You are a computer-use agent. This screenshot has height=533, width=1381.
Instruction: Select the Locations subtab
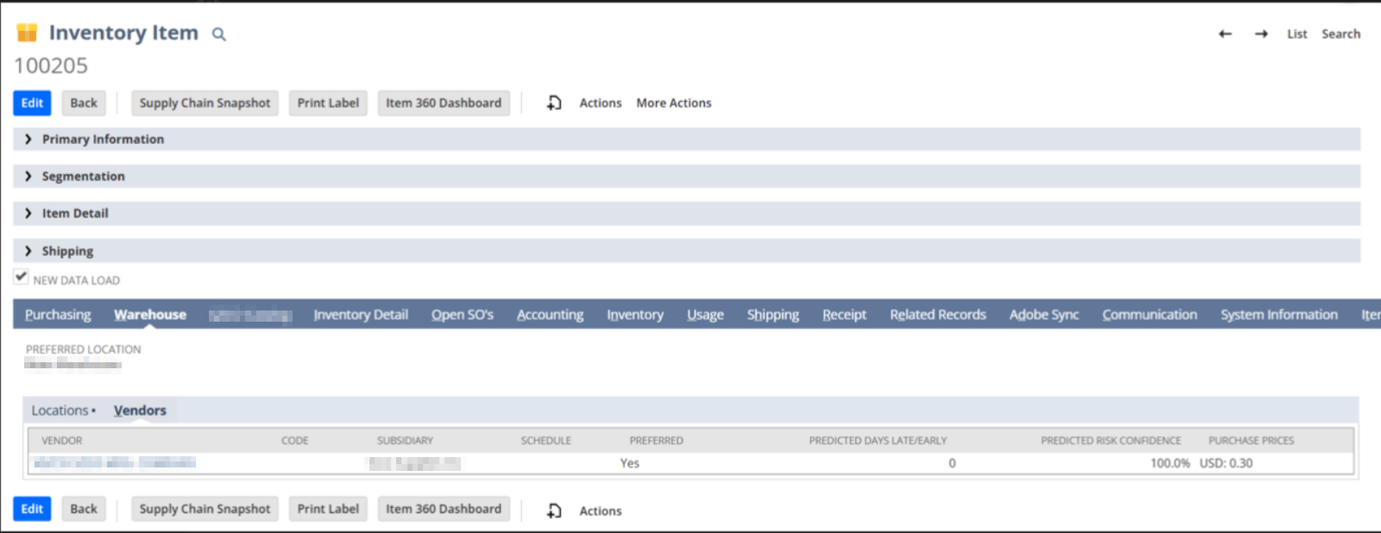pyautogui.click(x=60, y=411)
